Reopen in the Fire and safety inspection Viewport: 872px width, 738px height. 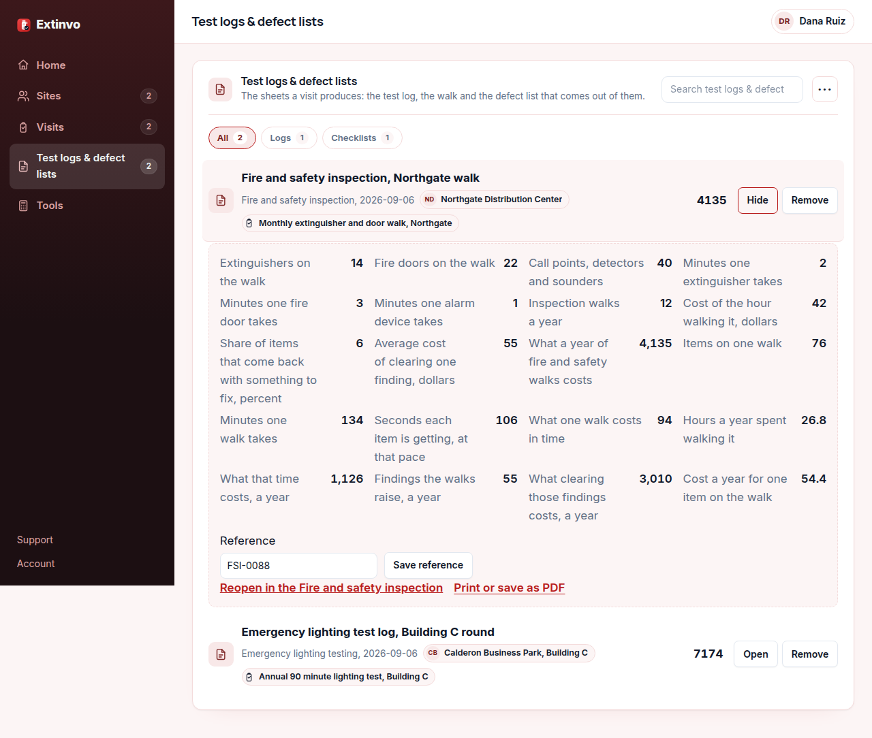point(331,588)
